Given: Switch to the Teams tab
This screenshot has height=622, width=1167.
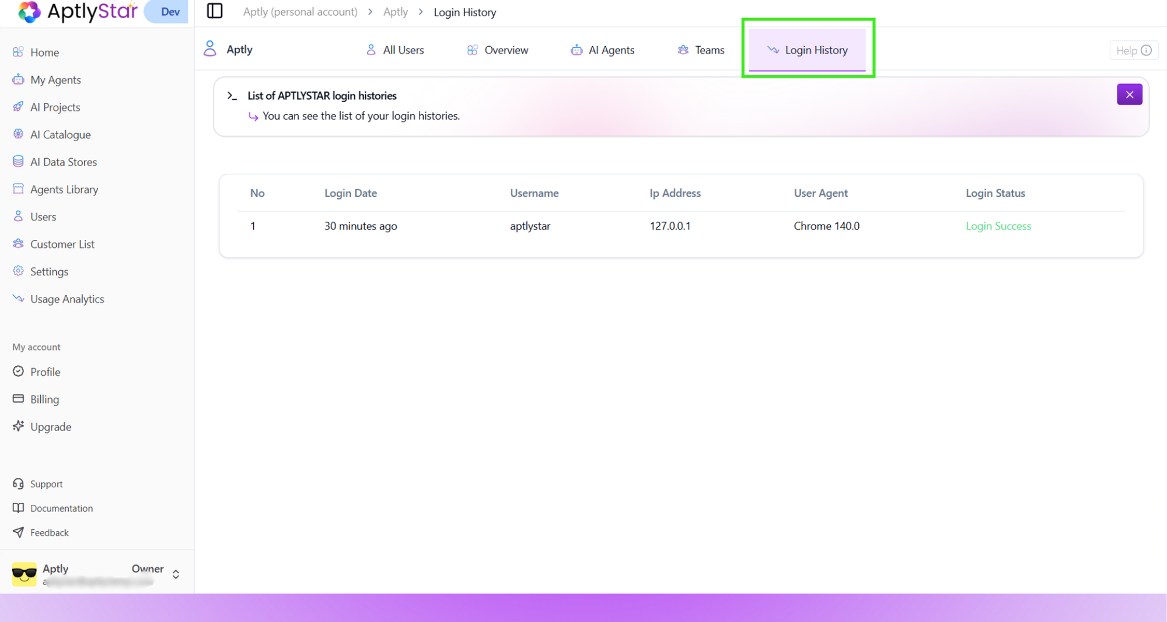Looking at the screenshot, I should [701, 50].
